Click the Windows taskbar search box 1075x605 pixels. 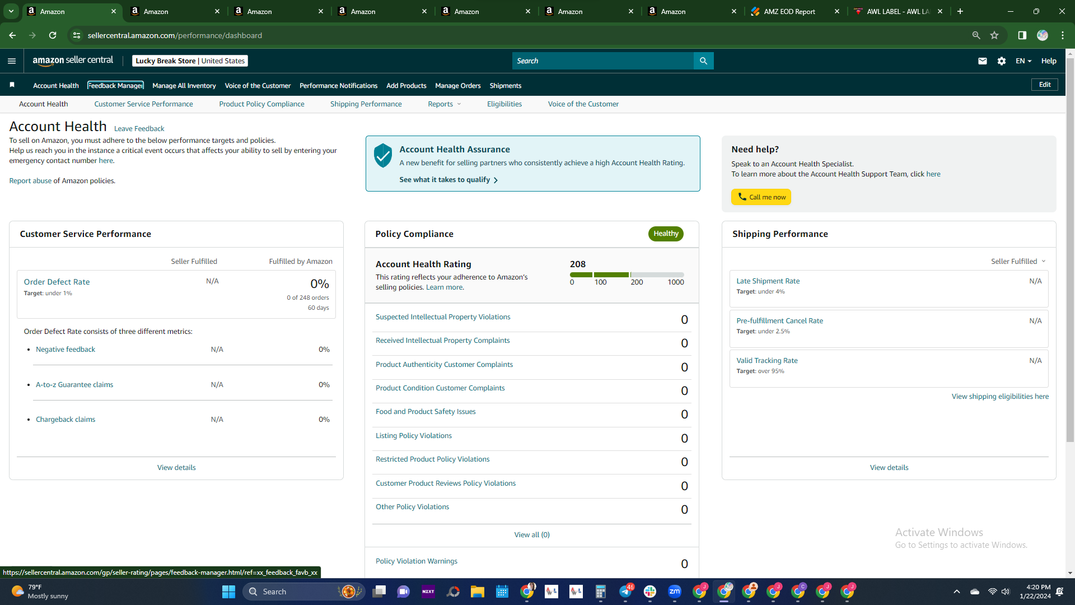point(304,592)
